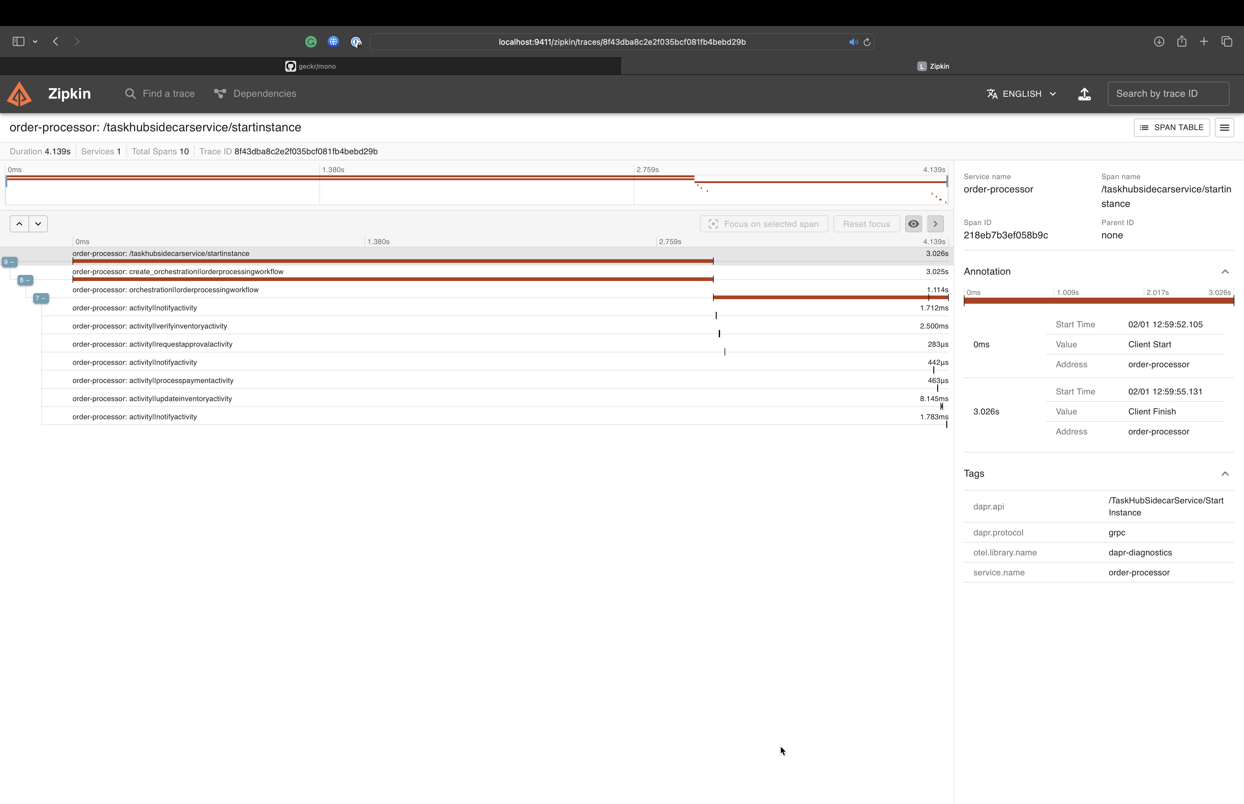Screen dimensions: 1244x804
Task: Select the notifyactivity span lasting 1.712ms
Action: 476,311
